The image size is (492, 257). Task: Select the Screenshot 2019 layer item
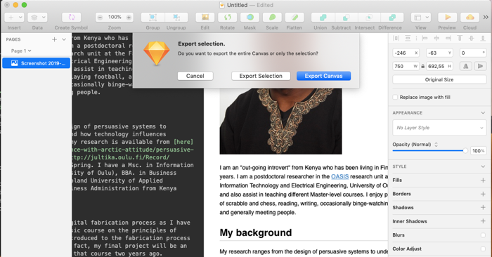36,63
